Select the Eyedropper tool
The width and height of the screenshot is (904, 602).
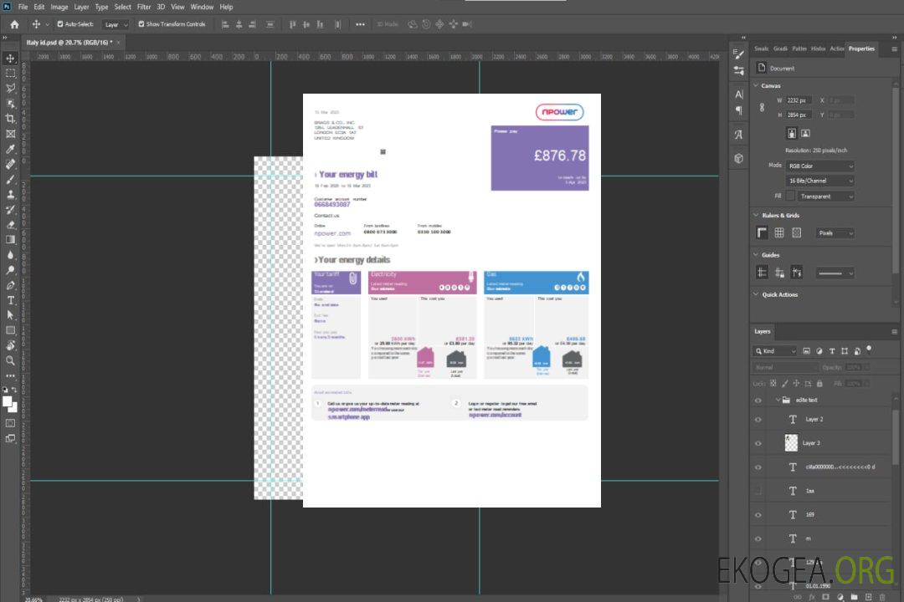pyautogui.click(x=11, y=149)
